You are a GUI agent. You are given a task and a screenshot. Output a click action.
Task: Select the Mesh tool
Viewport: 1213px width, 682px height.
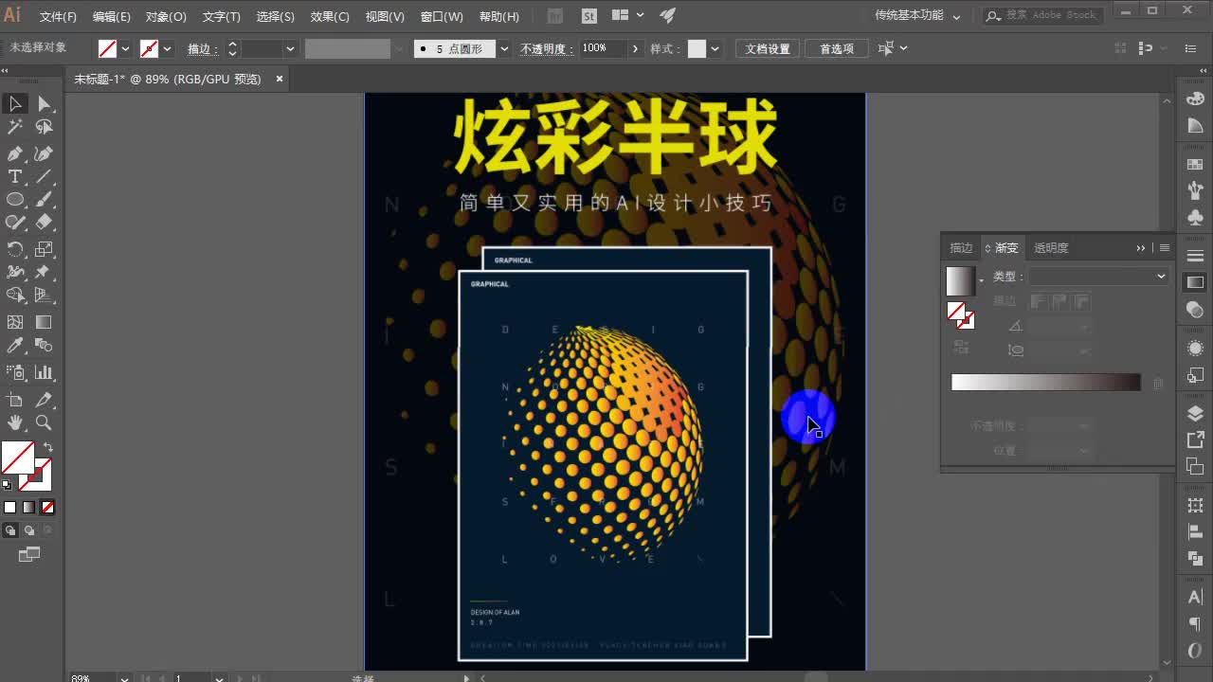pyautogui.click(x=15, y=322)
